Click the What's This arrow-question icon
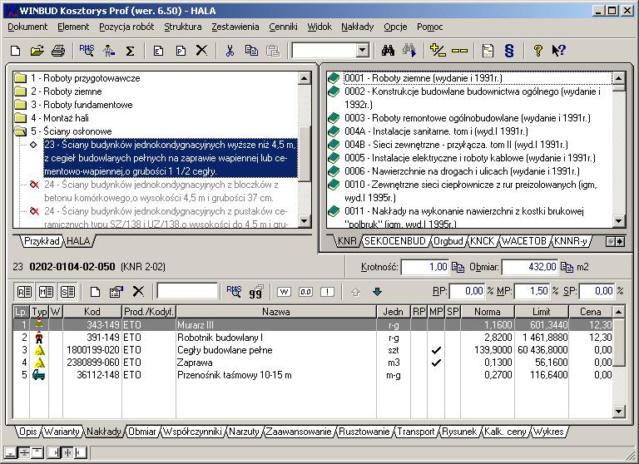This screenshot has width=639, height=464. pyautogui.click(x=558, y=51)
